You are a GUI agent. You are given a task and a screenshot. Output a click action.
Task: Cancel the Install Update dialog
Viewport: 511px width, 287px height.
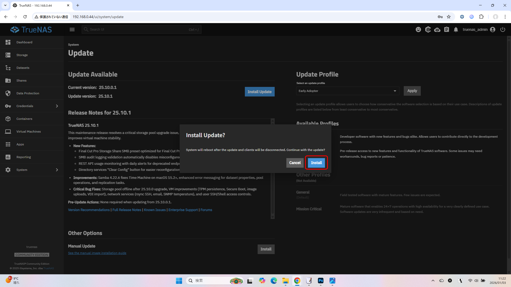295,163
